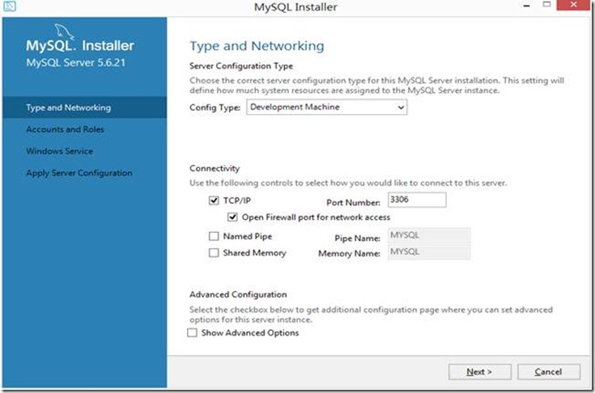The image size is (595, 393).
Task: Click the Port Number field showing 3306
Action: pyautogui.click(x=417, y=200)
